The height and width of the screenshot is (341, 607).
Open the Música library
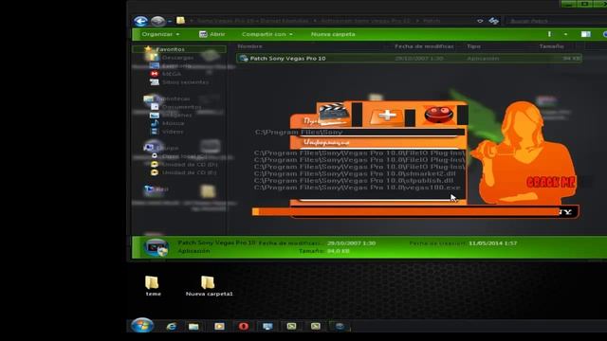click(173, 123)
